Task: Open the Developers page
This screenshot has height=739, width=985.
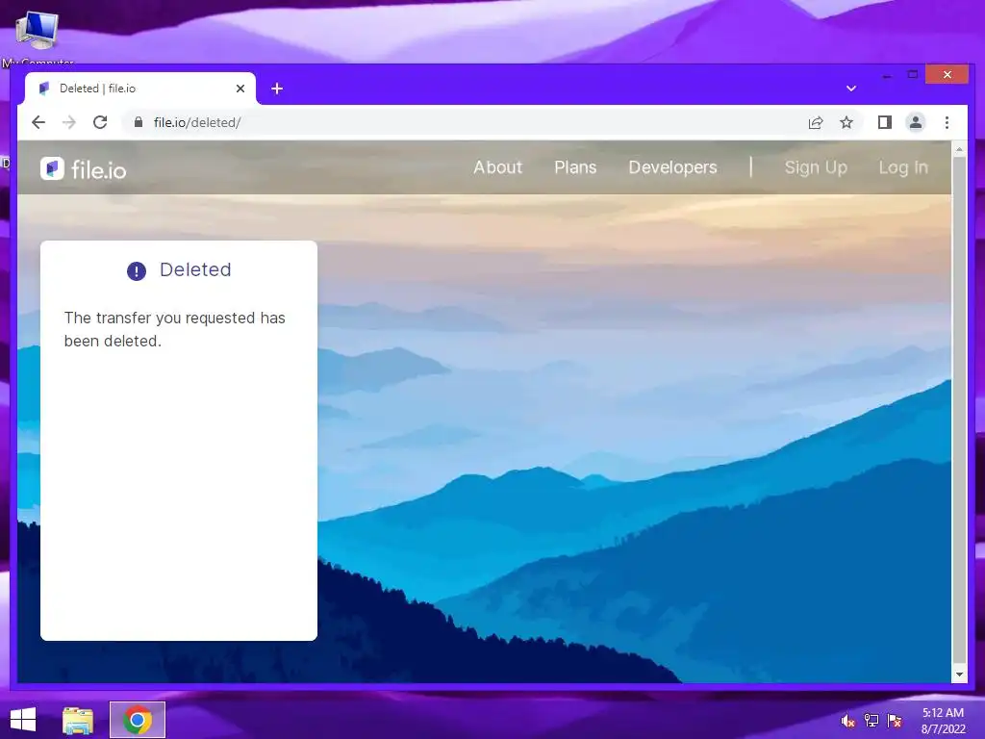Action: coord(672,167)
